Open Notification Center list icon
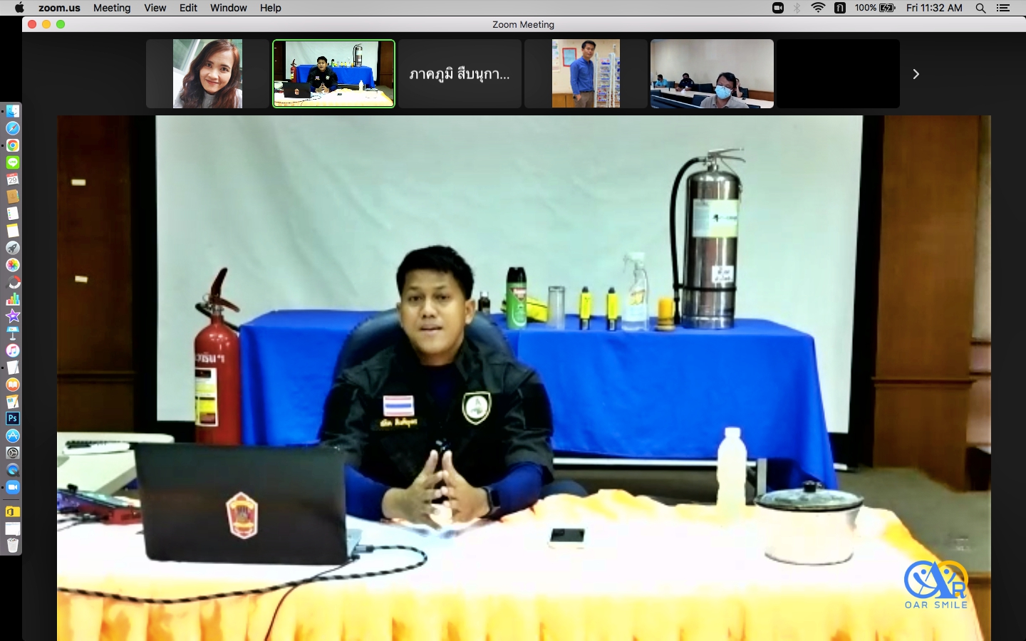1026x641 pixels. [x=1003, y=8]
